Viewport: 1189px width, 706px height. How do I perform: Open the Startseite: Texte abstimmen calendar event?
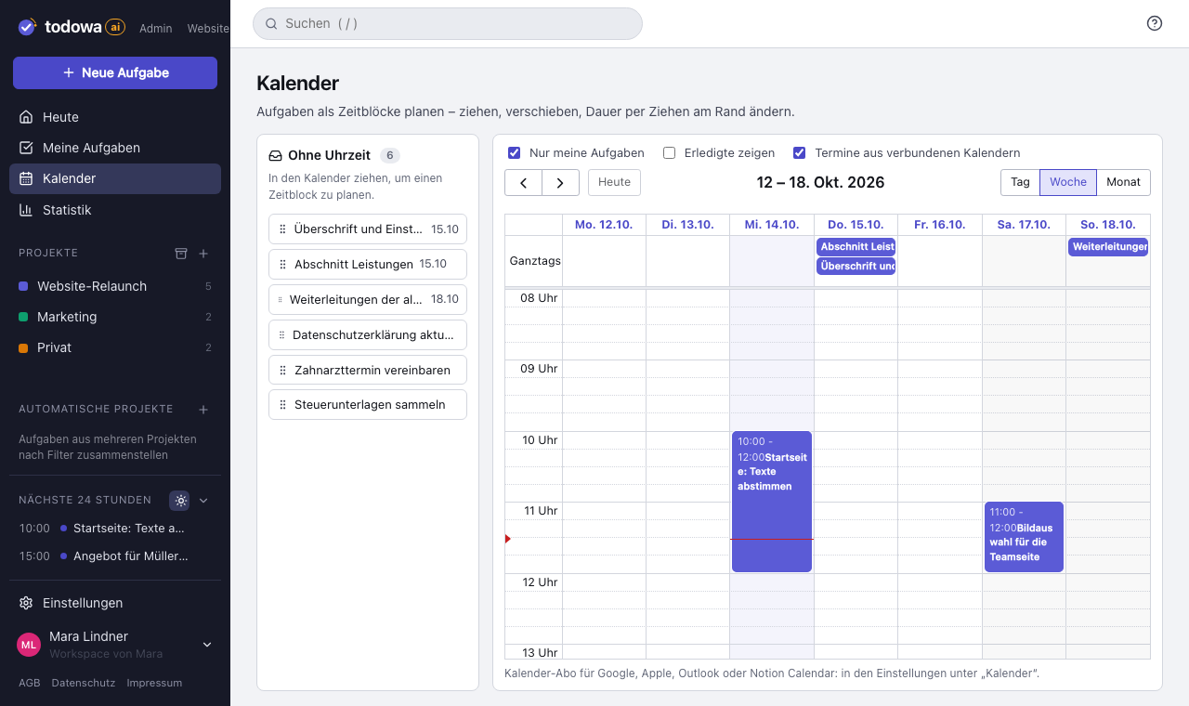pos(772,502)
